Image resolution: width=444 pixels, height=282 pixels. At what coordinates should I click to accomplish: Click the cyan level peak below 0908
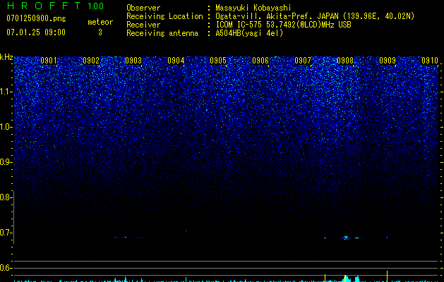345,278
